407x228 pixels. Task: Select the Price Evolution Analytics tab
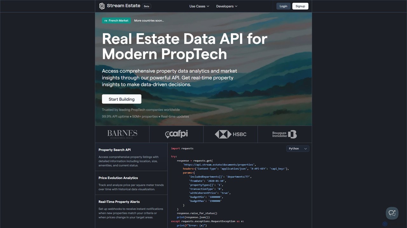pos(131,183)
